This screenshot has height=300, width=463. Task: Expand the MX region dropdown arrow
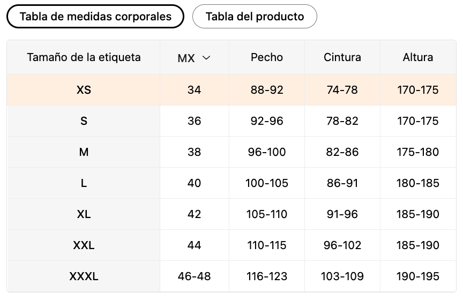pos(206,58)
